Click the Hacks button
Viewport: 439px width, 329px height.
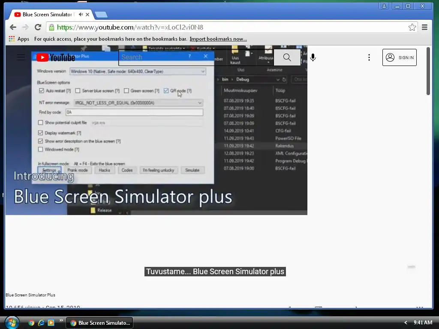point(105,170)
